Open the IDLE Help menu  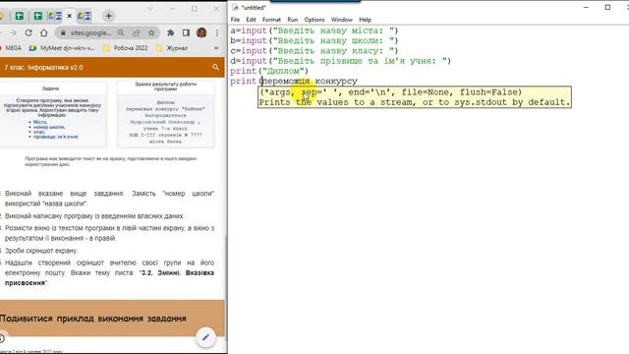(x=365, y=20)
